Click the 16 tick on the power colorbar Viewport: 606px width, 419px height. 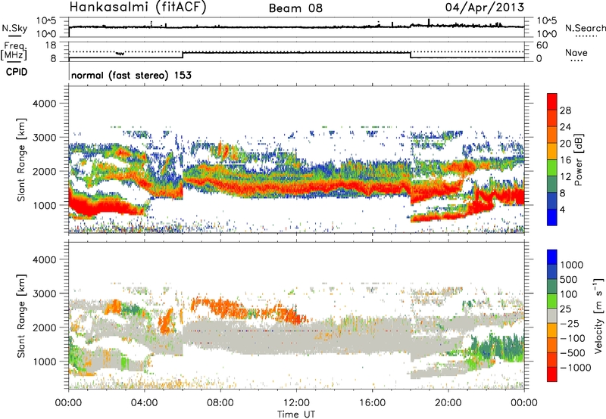[x=565, y=160]
